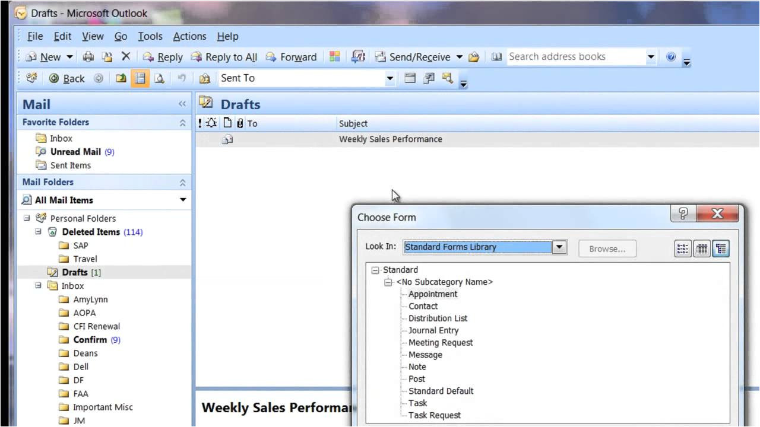Click the Up One Level folder icon
The image size is (760, 427).
[121, 78]
